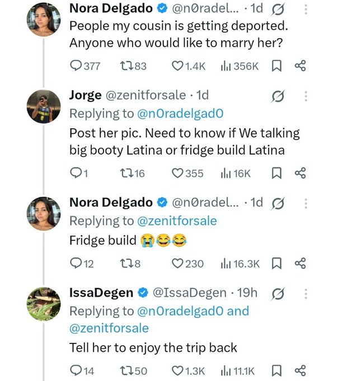Share IssaDegen's reply tweet

click(x=301, y=371)
